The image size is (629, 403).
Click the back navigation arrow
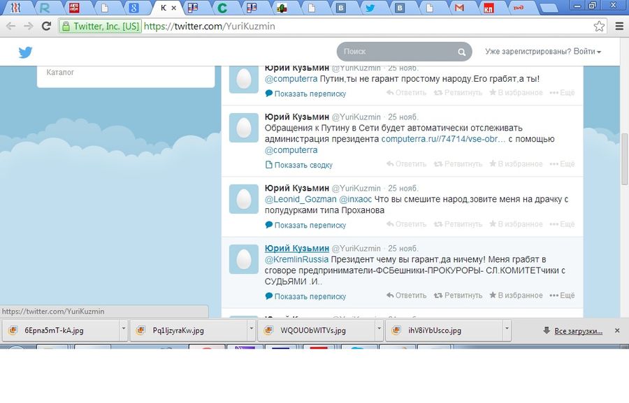point(10,27)
